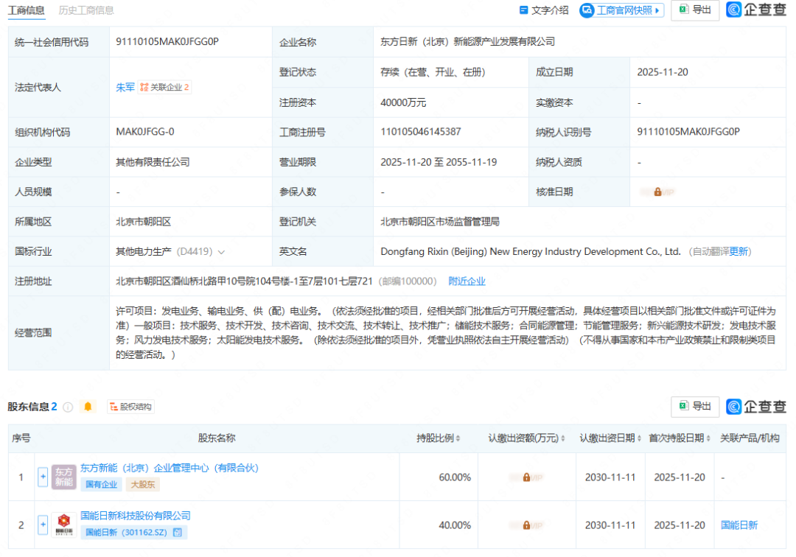
Task: Expand the 东方新能 shareholder row
Action: click(43, 477)
